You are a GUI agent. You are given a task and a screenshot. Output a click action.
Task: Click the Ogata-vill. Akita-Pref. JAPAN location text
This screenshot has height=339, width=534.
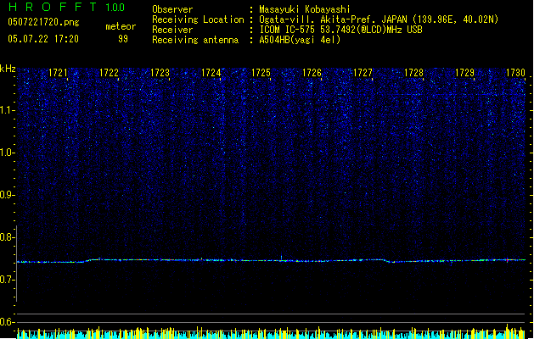point(379,19)
